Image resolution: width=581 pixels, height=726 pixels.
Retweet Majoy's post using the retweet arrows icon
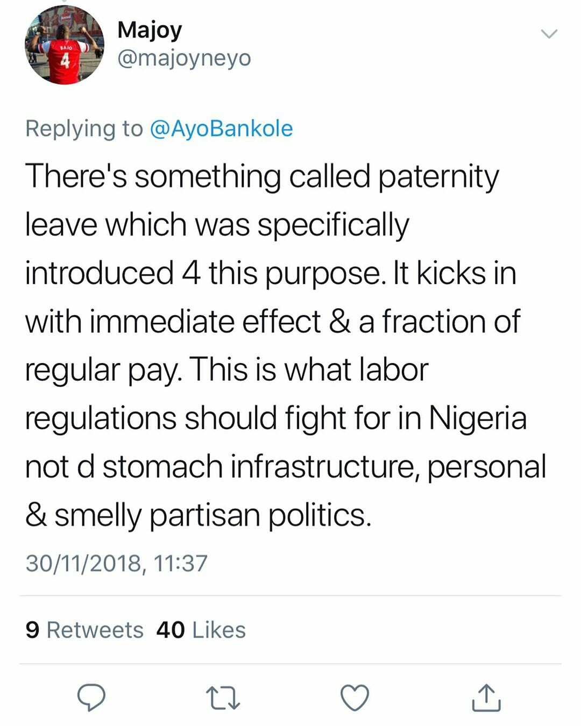coord(223,698)
